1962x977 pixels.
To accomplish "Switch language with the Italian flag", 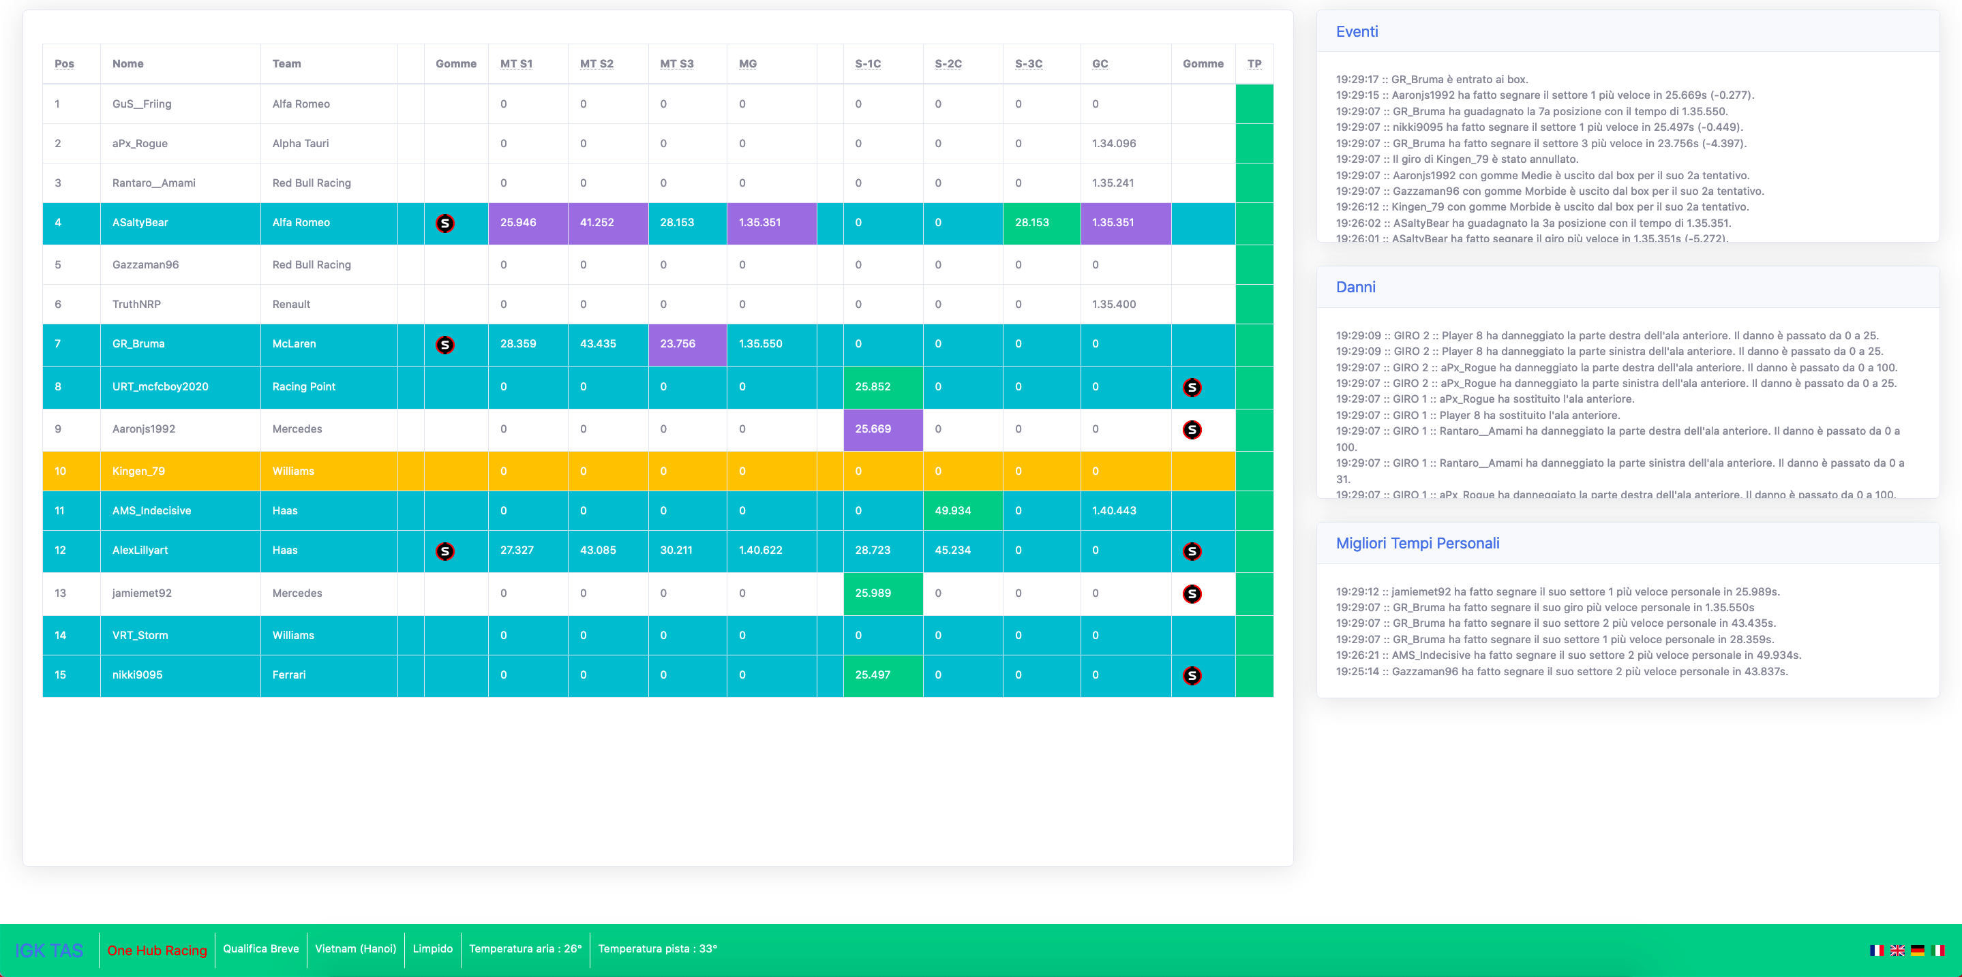I will (1938, 950).
